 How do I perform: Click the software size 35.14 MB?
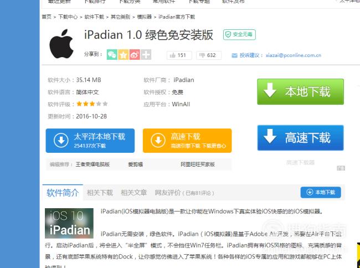(x=89, y=80)
